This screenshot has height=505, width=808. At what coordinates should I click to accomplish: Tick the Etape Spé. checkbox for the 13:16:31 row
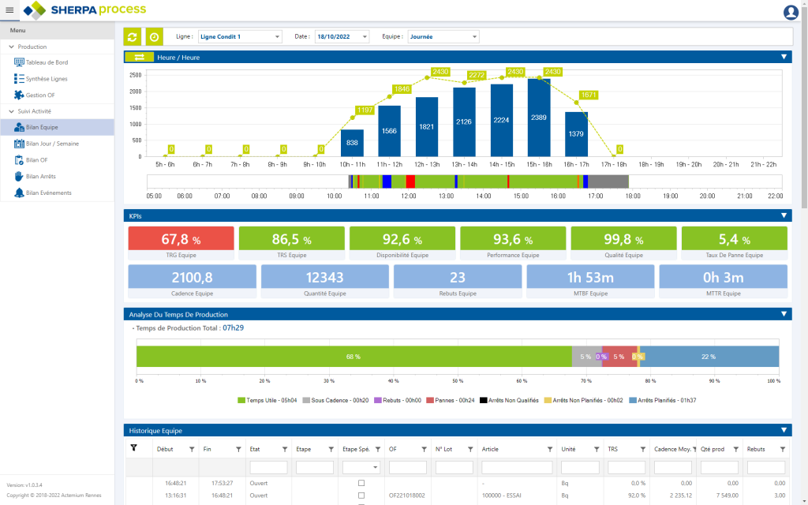(361, 496)
